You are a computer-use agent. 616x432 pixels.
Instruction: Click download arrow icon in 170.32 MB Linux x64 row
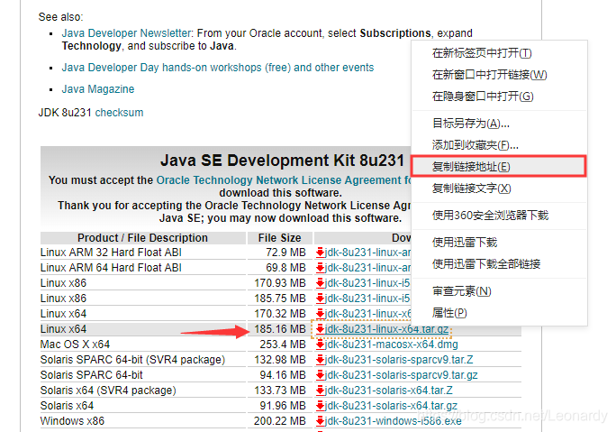[x=321, y=314]
